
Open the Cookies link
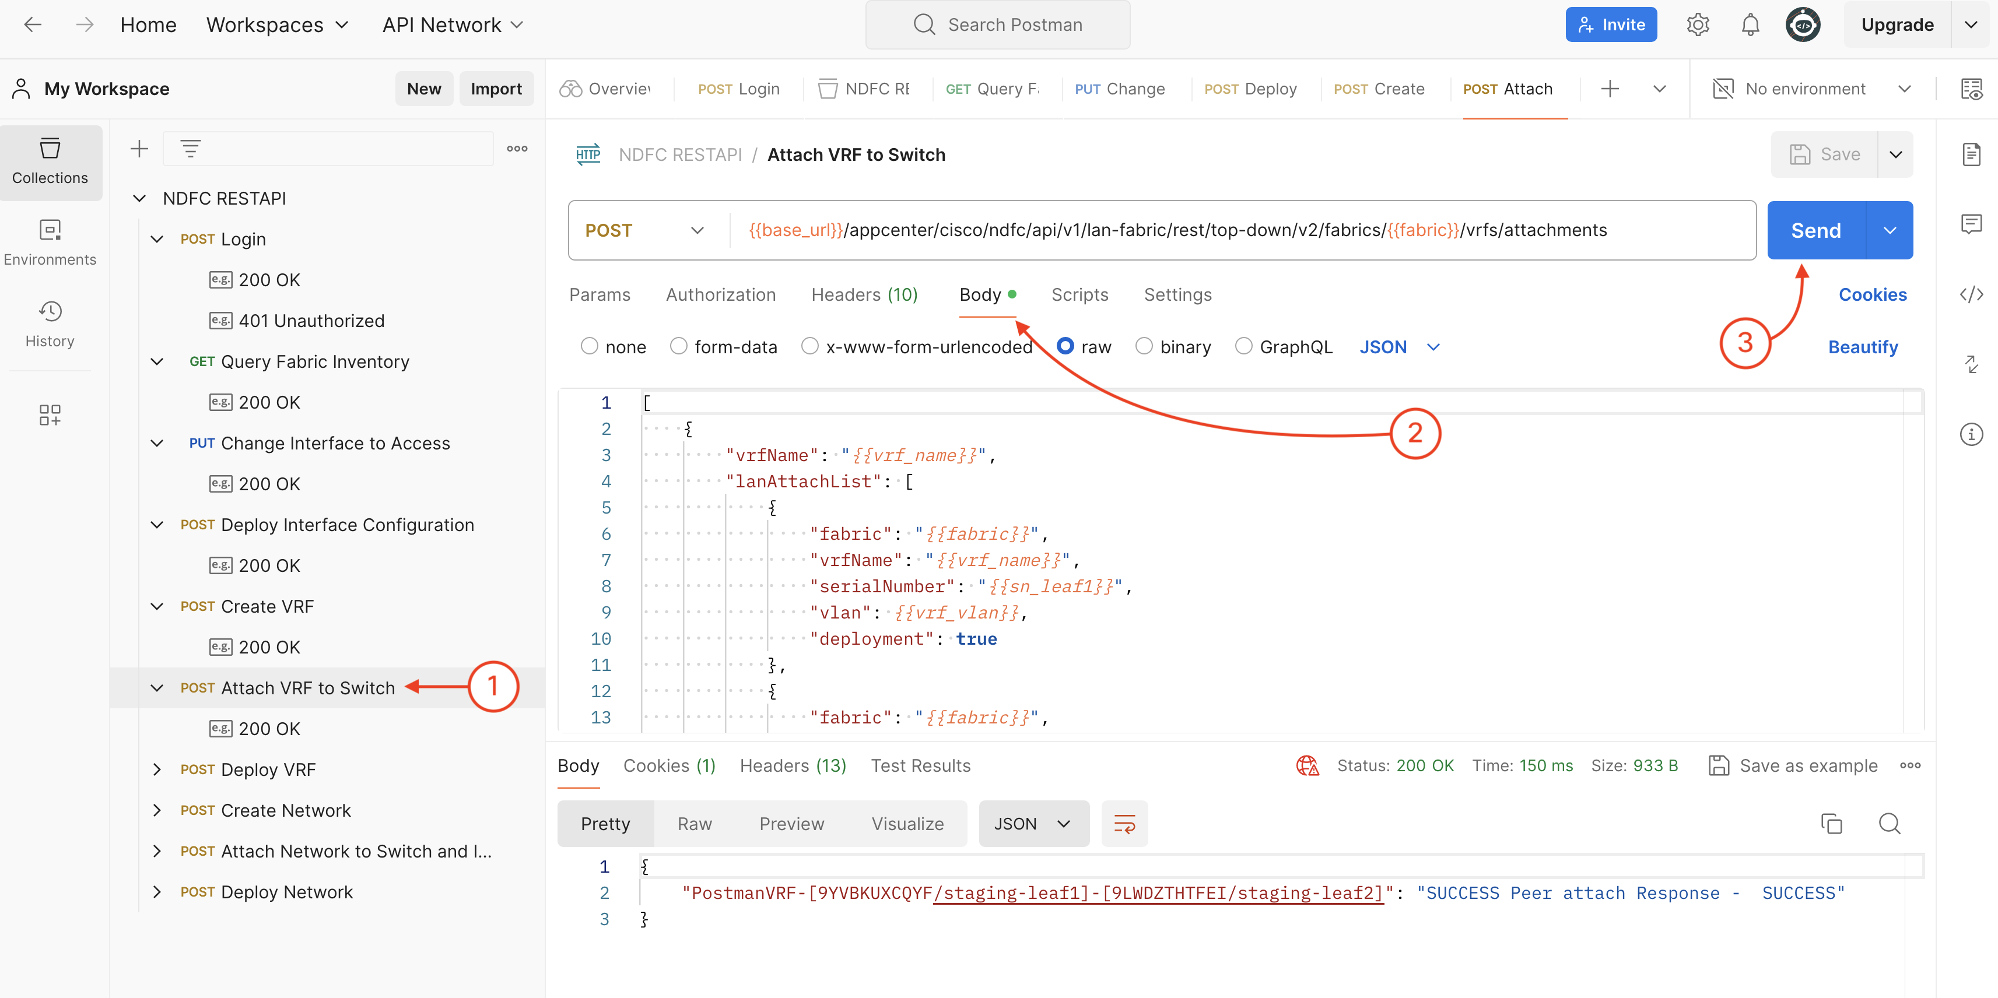pyautogui.click(x=1873, y=294)
